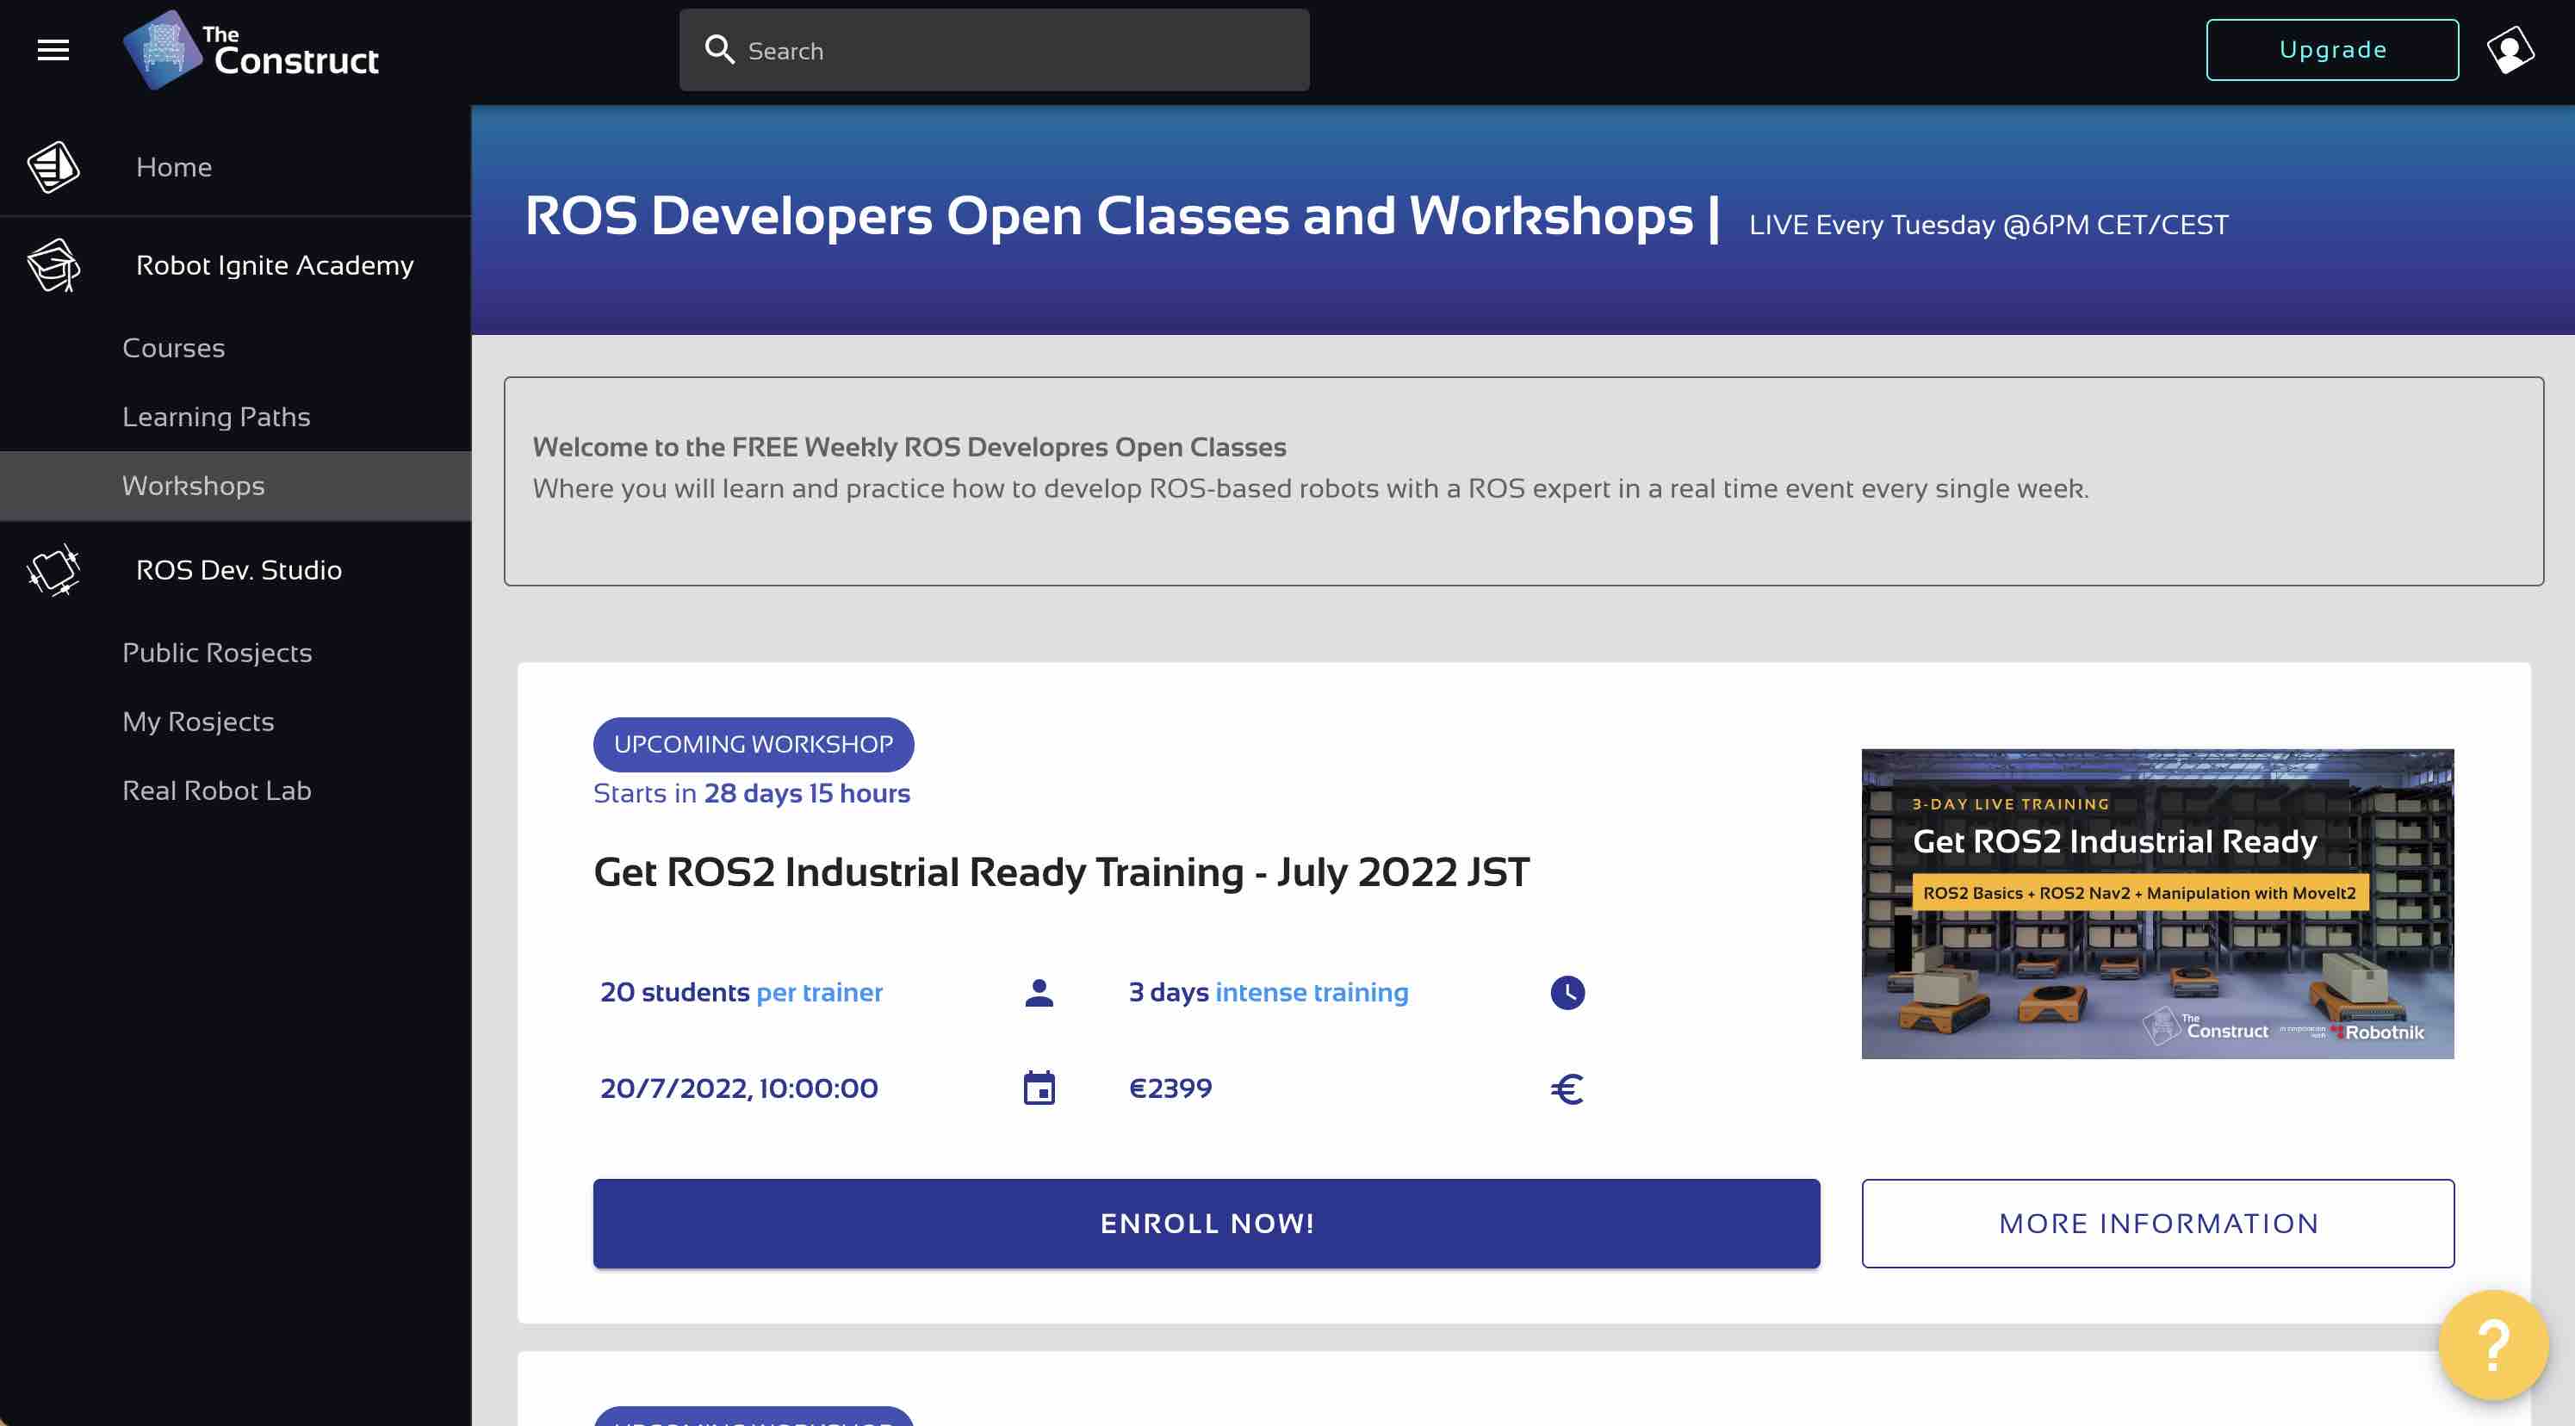Image resolution: width=2575 pixels, height=1426 pixels.
Task: Click the 'Starts in 28 days 15 hours' text
Action: (752, 793)
